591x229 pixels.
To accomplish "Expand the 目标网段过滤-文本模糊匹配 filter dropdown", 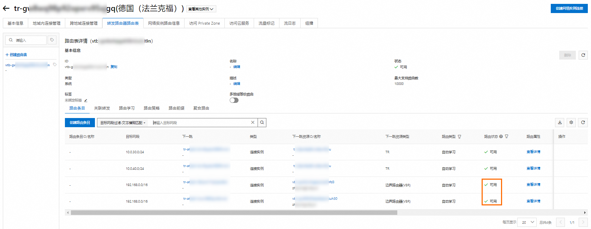I will 123,123.
